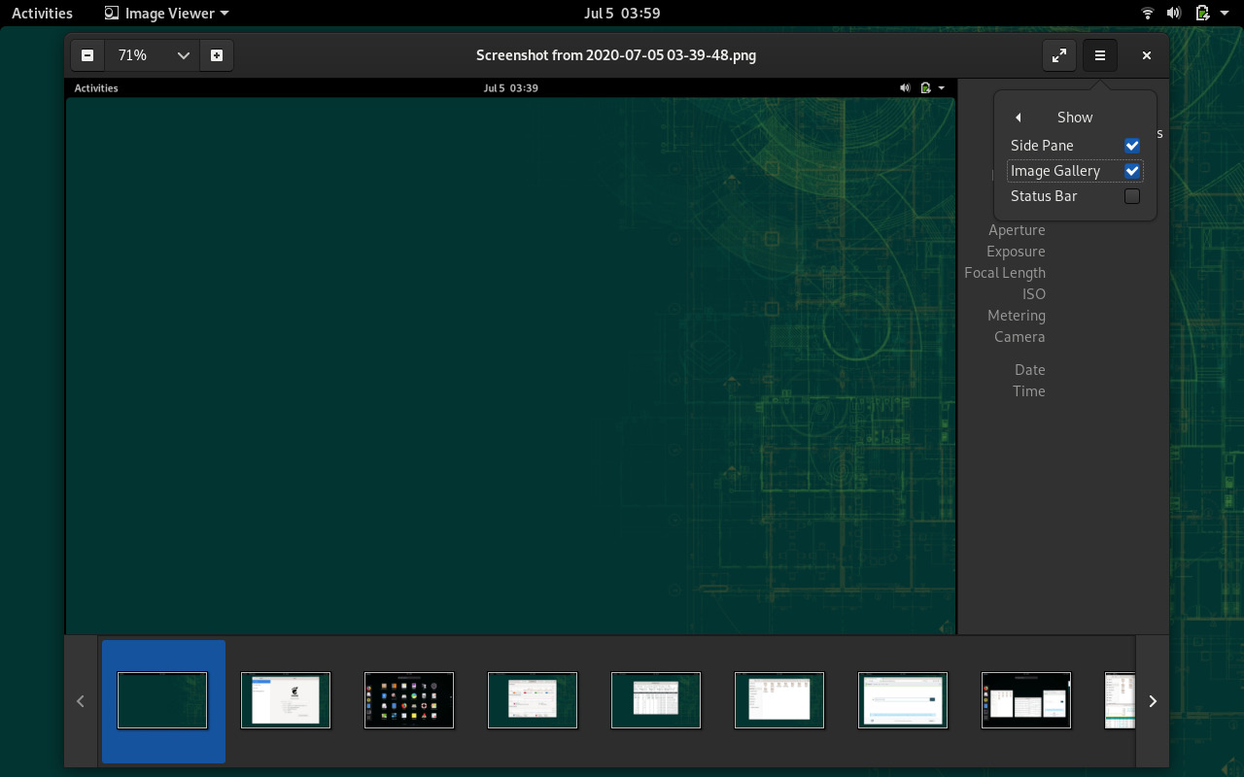Click the battery status icon

pos(1202,14)
